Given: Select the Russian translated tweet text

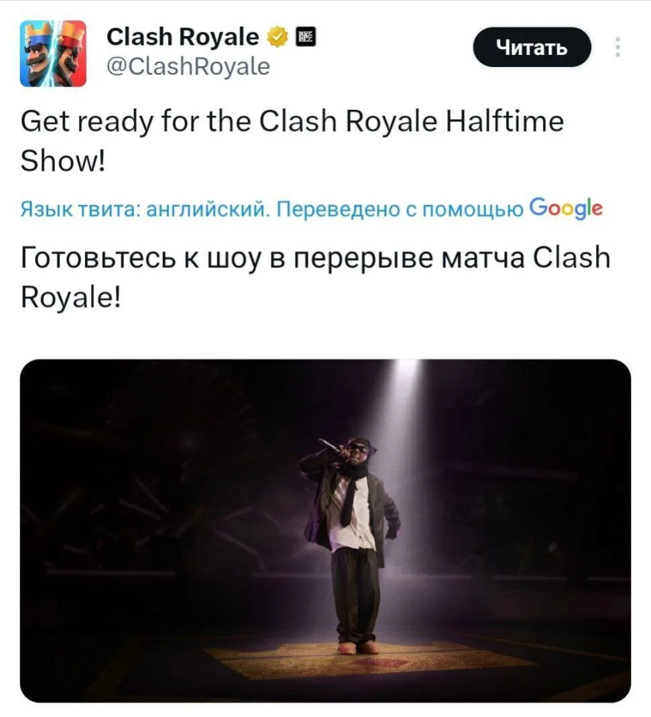Looking at the screenshot, I should tap(316, 277).
